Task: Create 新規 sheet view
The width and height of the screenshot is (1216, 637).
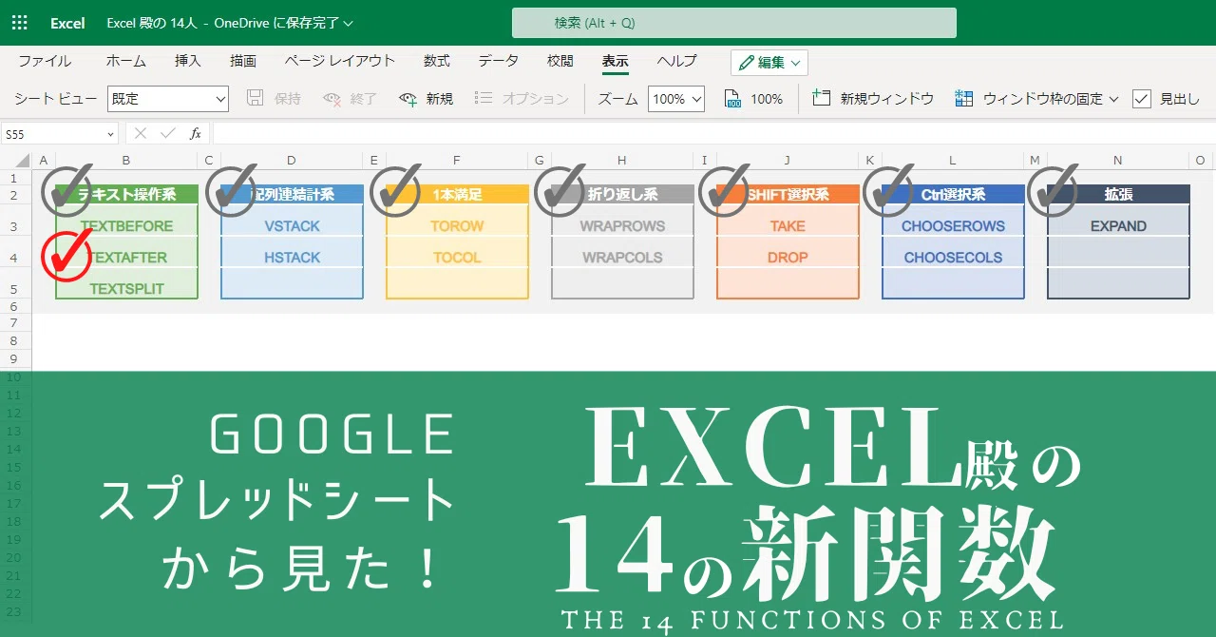Action: [x=426, y=99]
